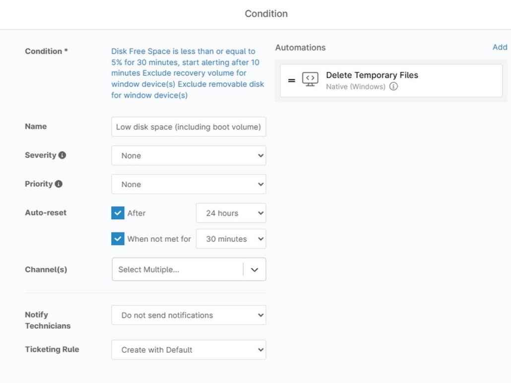Image resolution: width=511 pixels, height=383 pixels.
Task: Open the Channel(s) Select Multiple dropdown
Action: point(178,270)
